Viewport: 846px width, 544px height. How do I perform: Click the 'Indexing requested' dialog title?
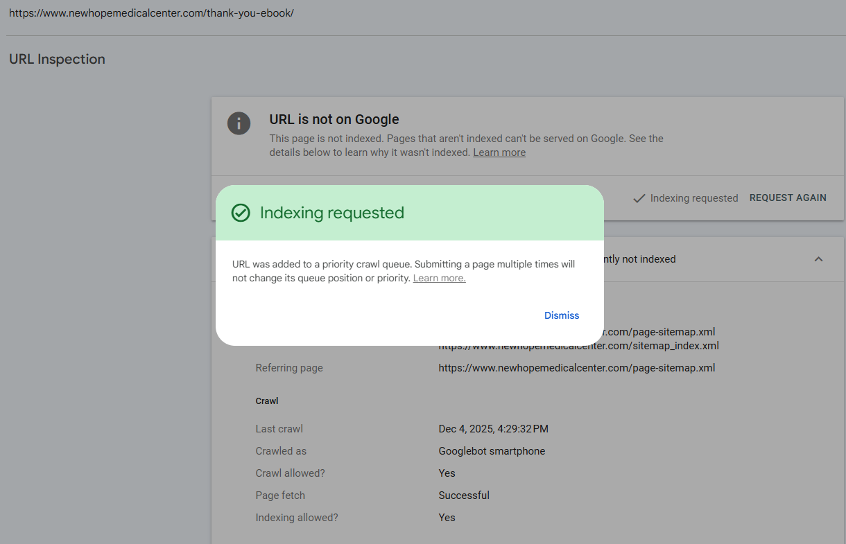click(331, 213)
